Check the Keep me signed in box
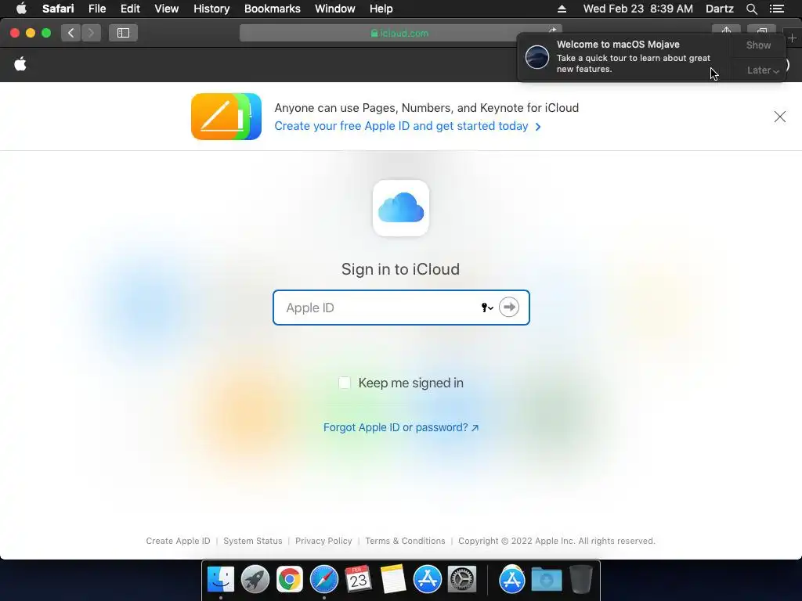This screenshot has width=802, height=601. pyautogui.click(x=345, y=383)
